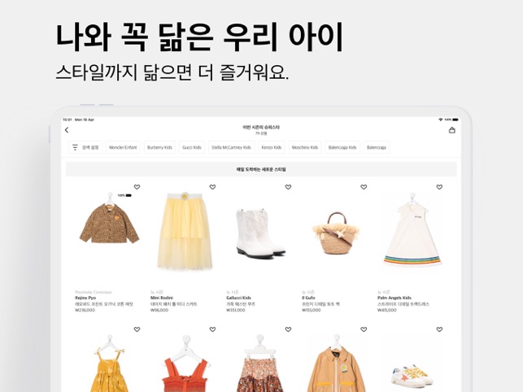Select the Burberry Kids brand chip
Screen dimensions: 523x392
159,147
